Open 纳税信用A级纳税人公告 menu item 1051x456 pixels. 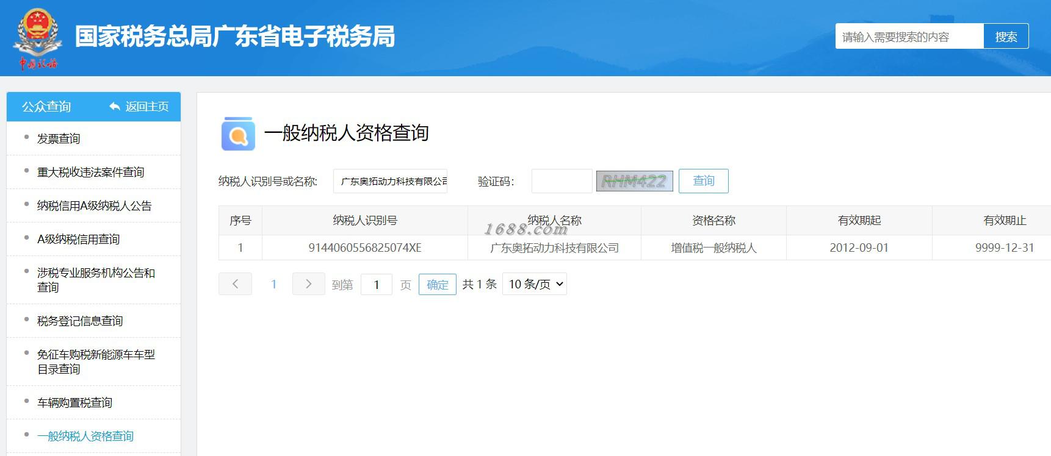(x=93, y=205)
